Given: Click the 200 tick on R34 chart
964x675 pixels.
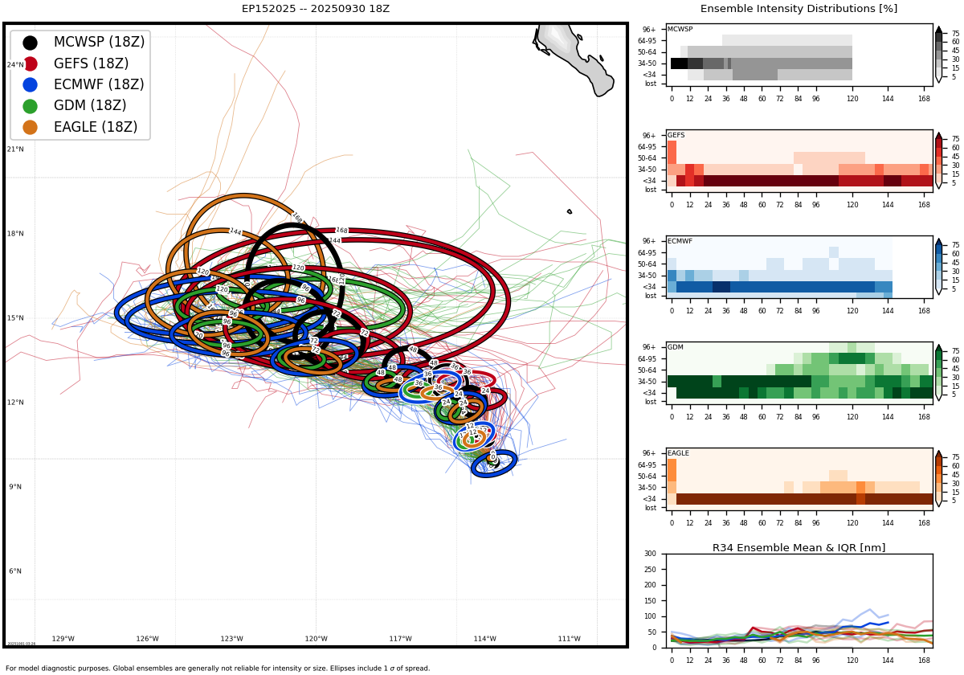Looking at the screenshot, I should [x=649, y=585].
